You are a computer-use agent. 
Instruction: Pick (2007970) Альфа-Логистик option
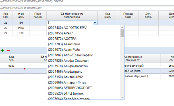84,66
